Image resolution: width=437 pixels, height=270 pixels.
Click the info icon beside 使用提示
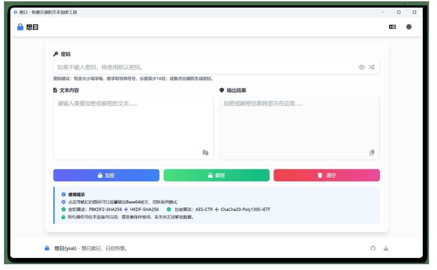pyautogui.click(x=63, y=195)
